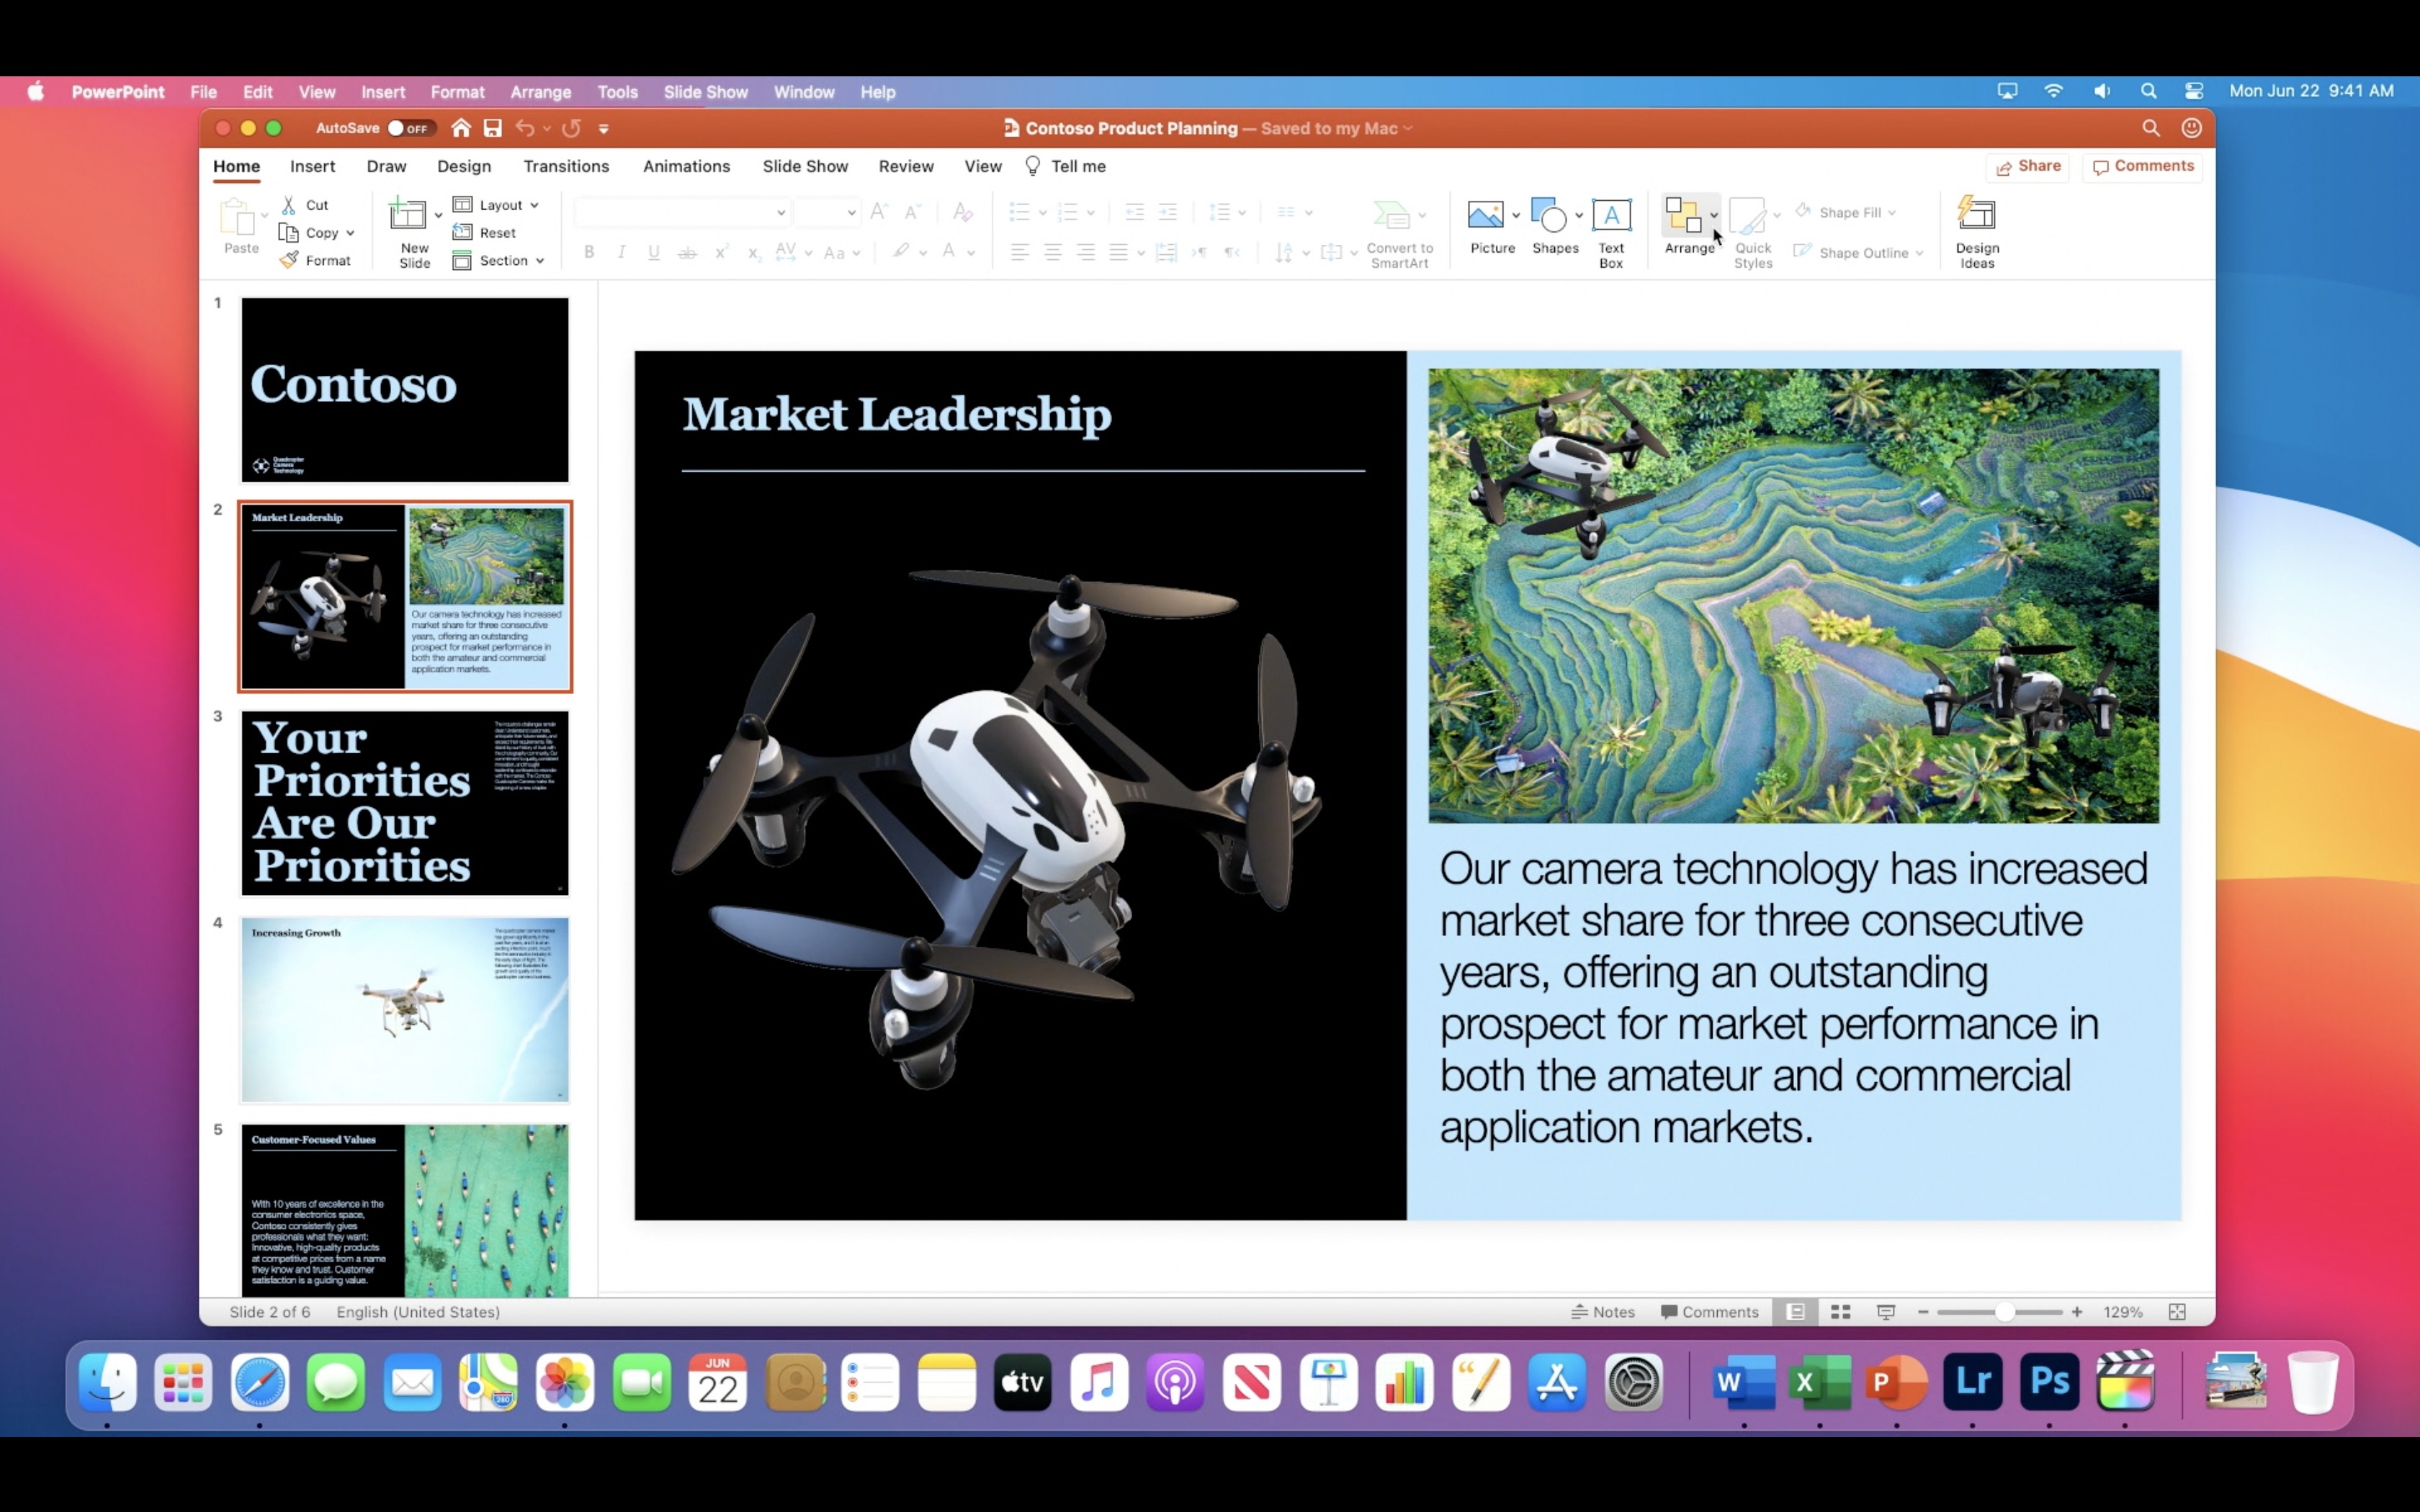
Task: Click Comments in status bar
Action: coord(1709,1312)
